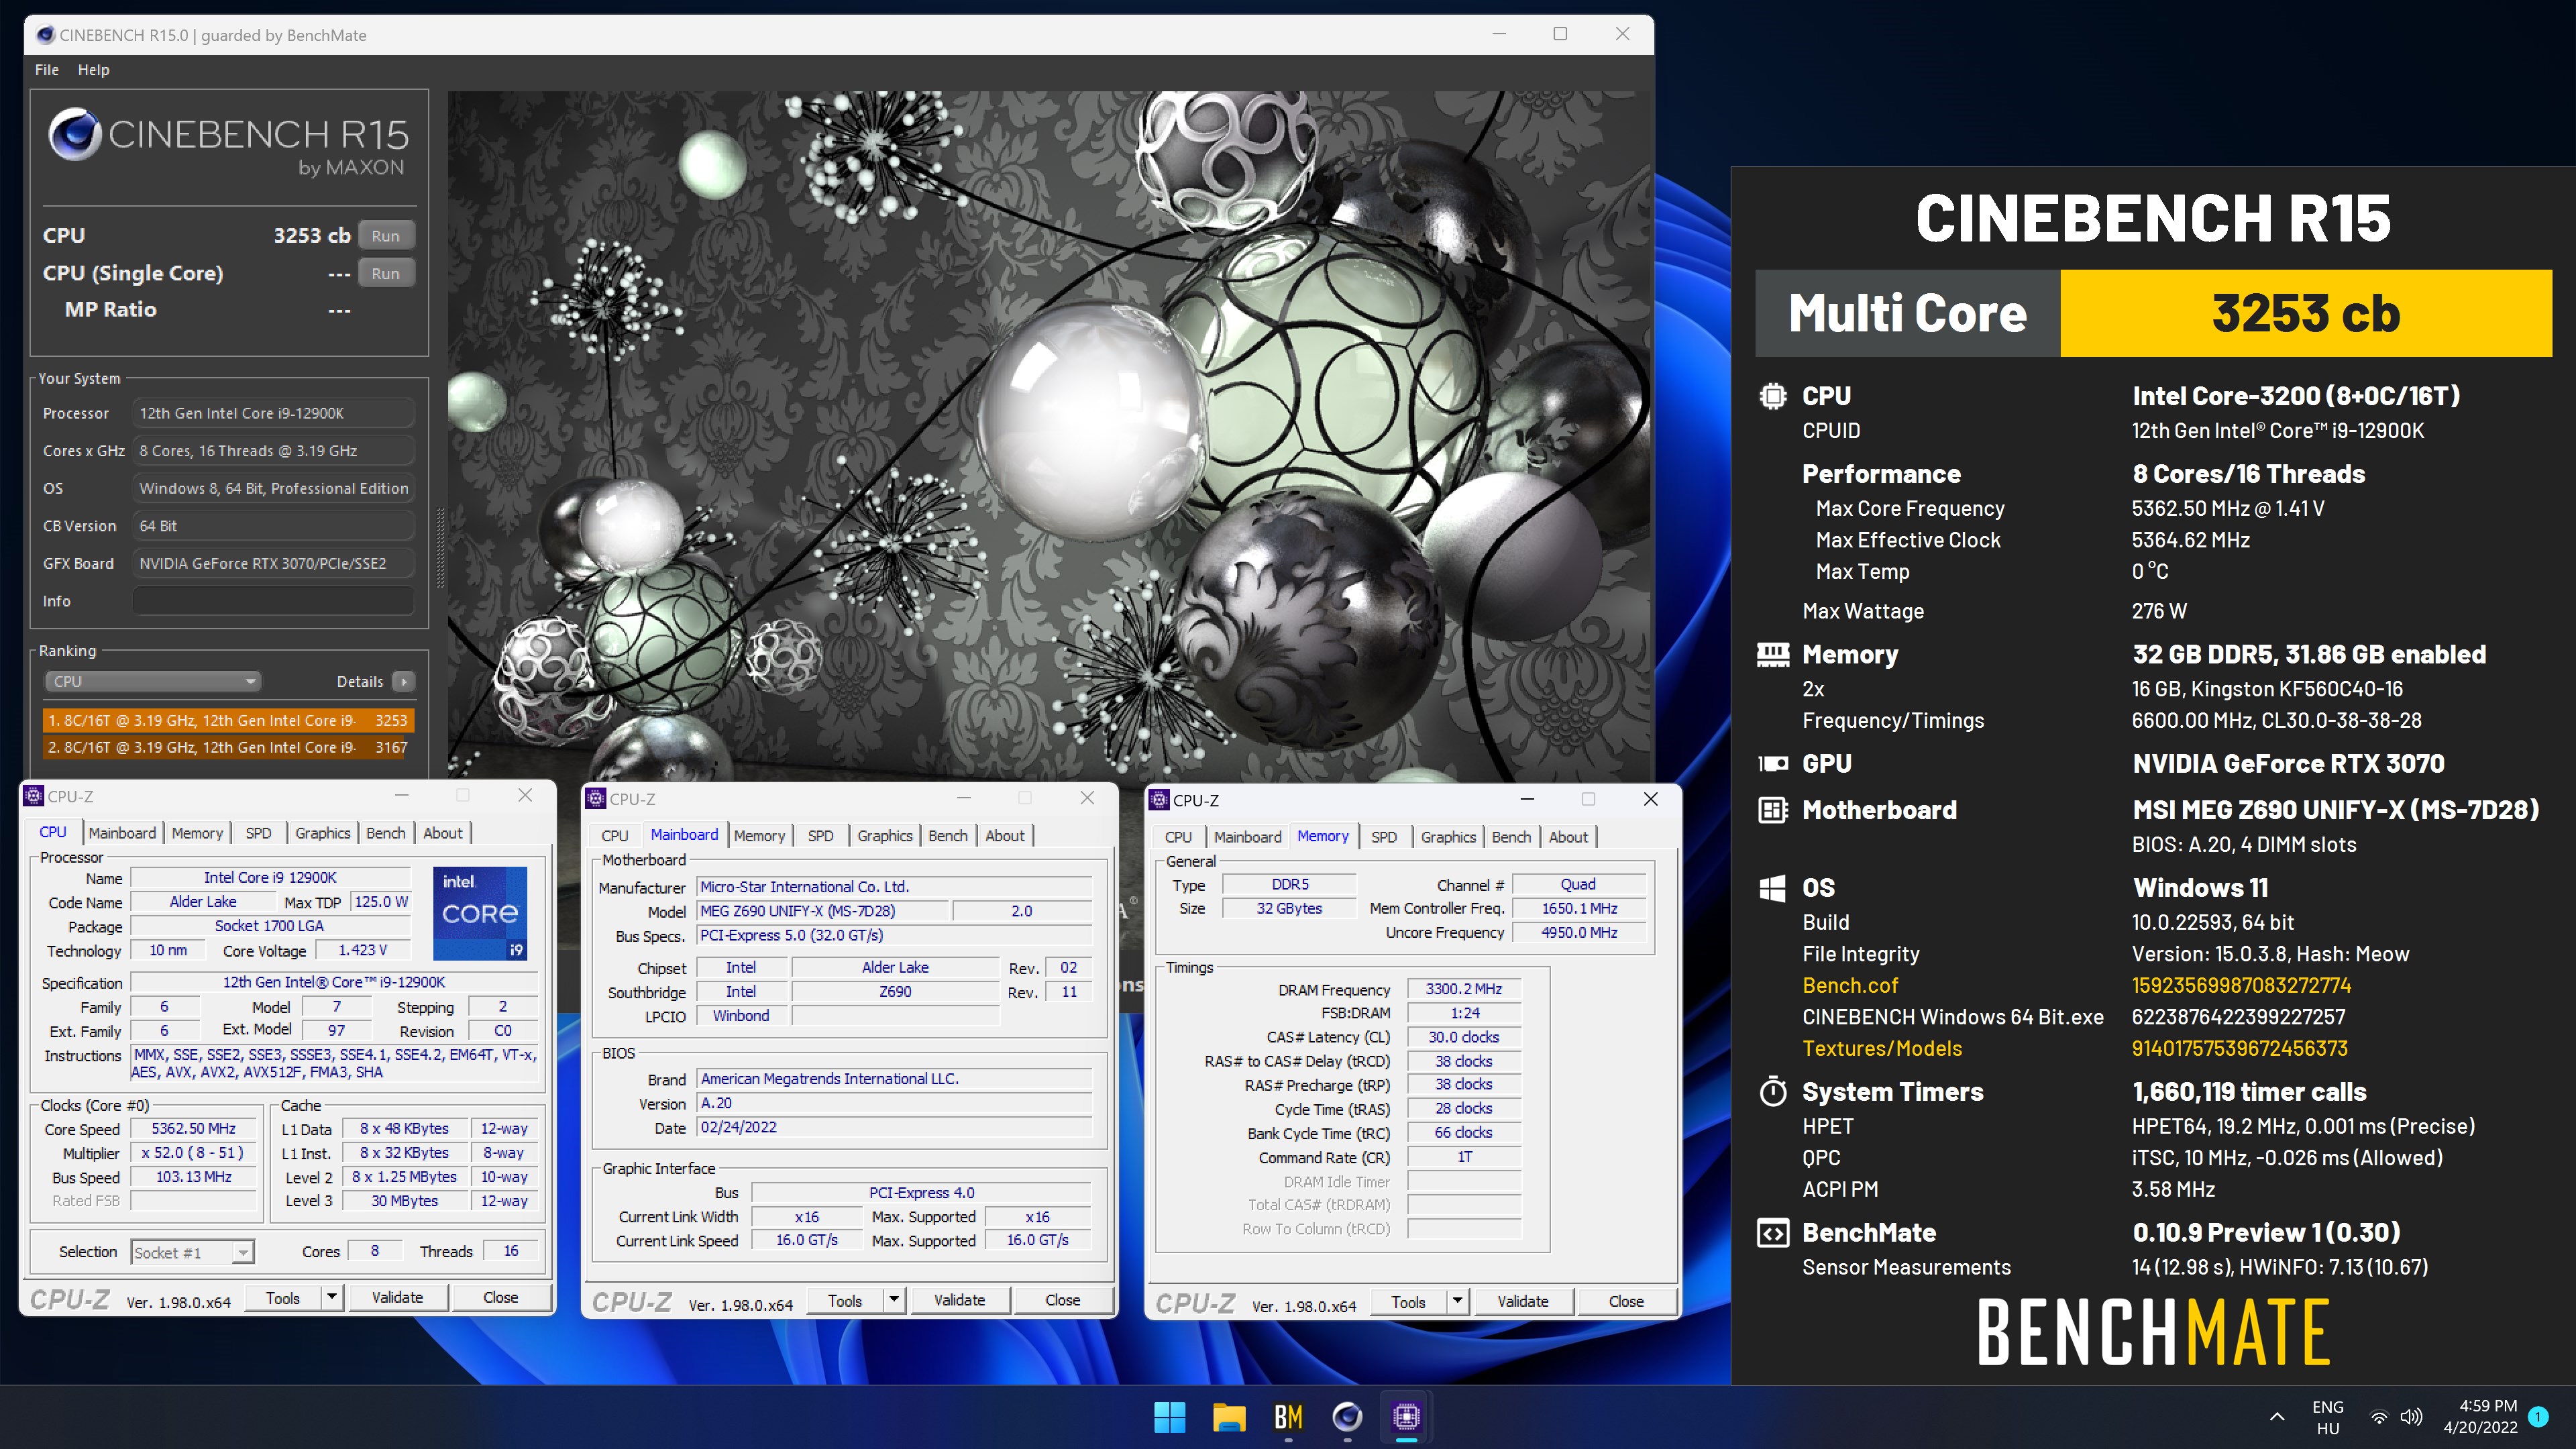Screen dimensions: 2576x1449
Task: Click CAS# Latency 30.0 clocks value
Action: (1463, 1037)
